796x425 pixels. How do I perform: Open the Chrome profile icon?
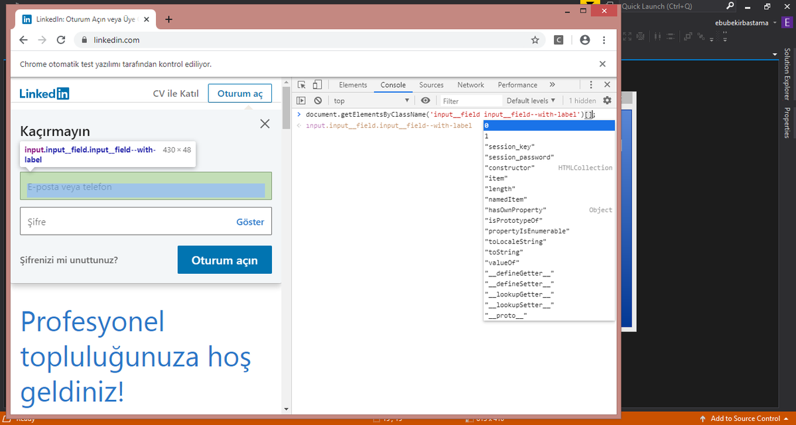pyautogui.click(x=584, y=40)
